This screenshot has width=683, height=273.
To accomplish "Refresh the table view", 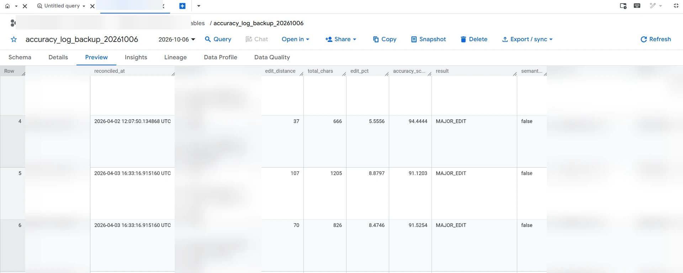I will click(656, 39).
